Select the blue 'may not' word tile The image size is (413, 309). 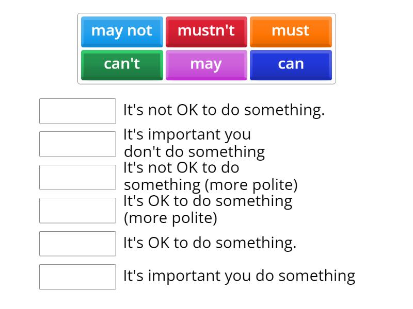122,31
